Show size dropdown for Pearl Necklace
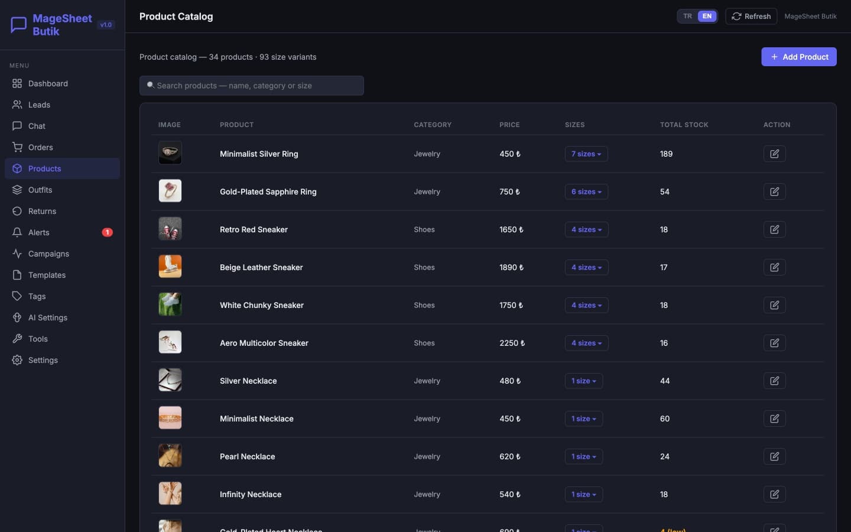Viewport: 851px width, 532px height. point(584,456)
